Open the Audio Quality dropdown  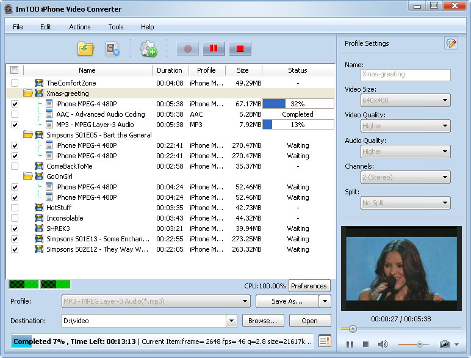pyautogui.click(x=405, y=152)
